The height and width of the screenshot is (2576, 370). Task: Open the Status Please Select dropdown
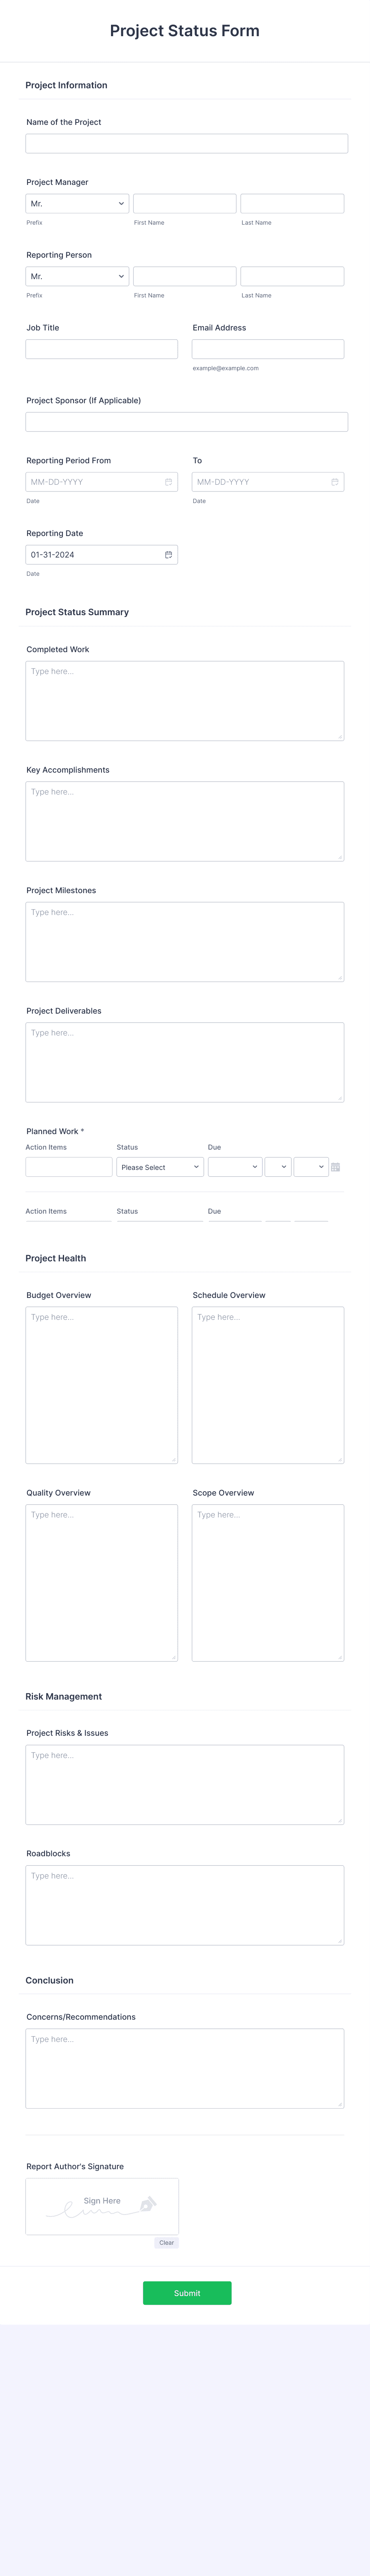click(x=160, y=1167)
